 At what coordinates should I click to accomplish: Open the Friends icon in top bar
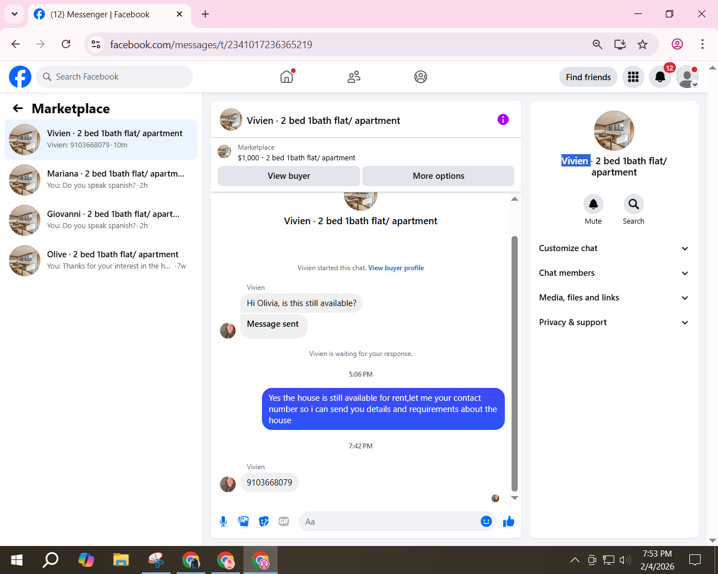[x=354, y=77]
